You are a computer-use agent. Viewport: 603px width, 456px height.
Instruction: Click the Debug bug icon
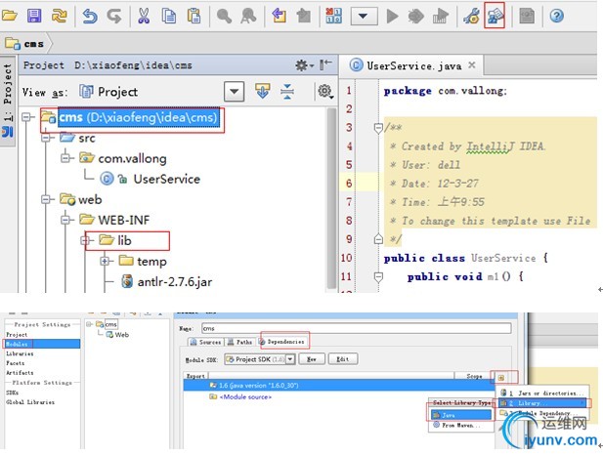pyautogui.click(x=415, y=17)
